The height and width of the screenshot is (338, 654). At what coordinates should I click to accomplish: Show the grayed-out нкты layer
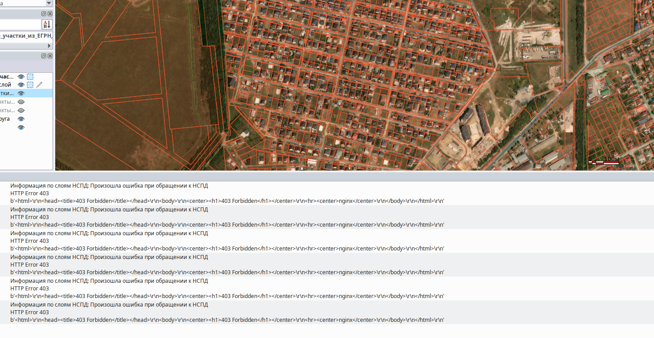[x=21, y=101]
